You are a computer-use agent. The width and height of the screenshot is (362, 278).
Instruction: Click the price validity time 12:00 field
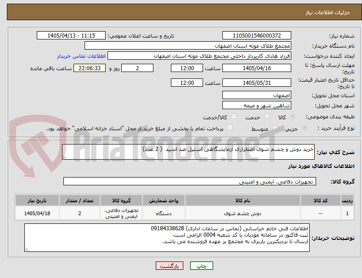pyautogui.click(x=187, y=83)
